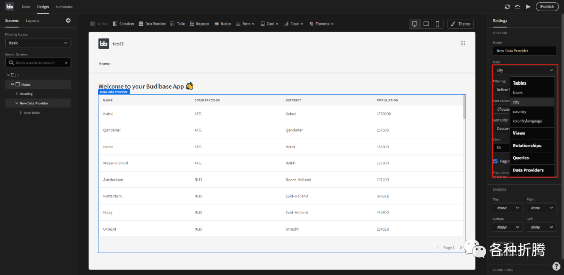Open the Right margin dropdown
This screenshot has height=275, width=564.
[x=542, y=208]
